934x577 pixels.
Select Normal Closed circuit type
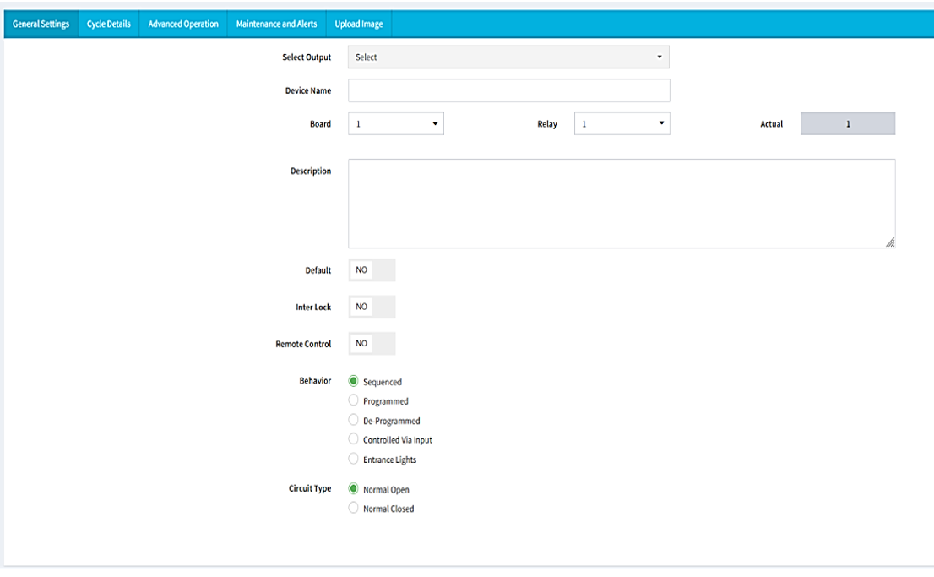pos(353,508)
